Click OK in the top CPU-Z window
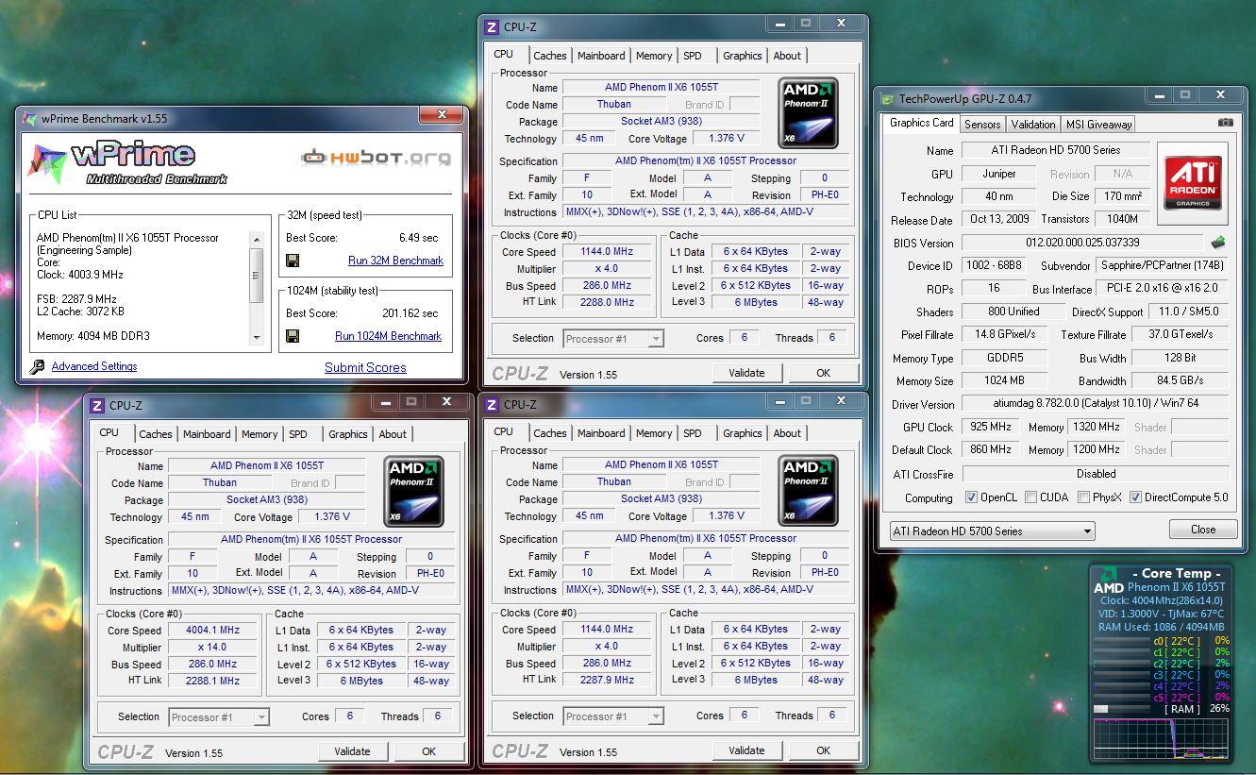 tap(824, 373)
